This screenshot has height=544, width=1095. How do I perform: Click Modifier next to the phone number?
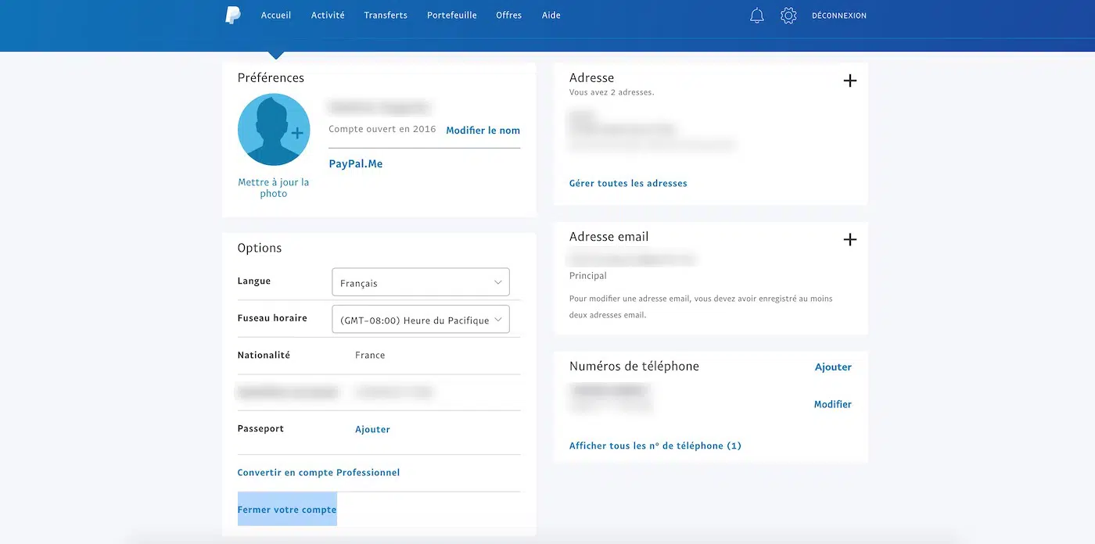coord(833,405)
